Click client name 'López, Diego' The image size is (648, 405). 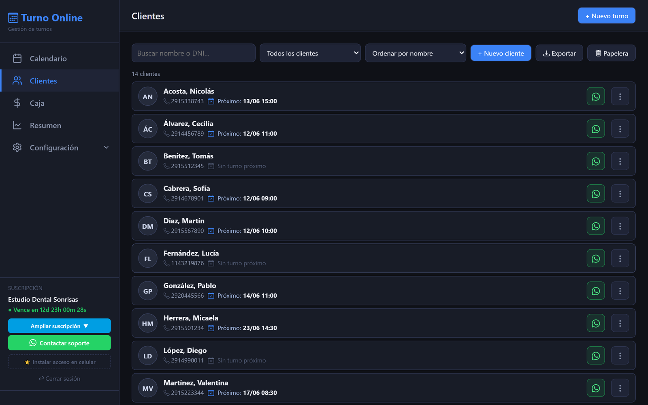[185, 350]
